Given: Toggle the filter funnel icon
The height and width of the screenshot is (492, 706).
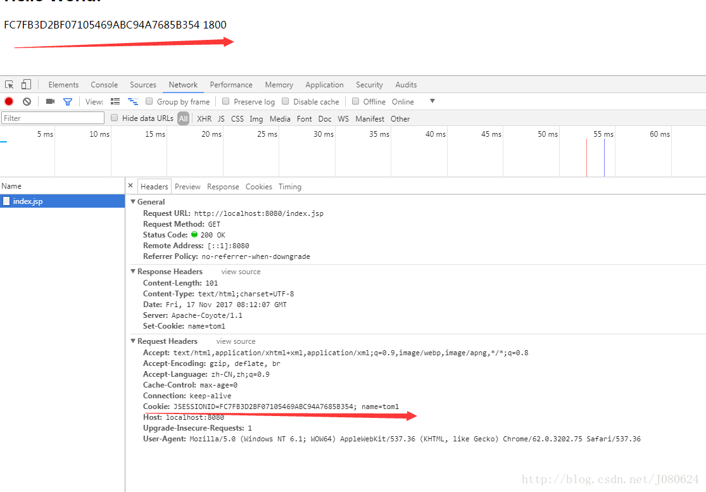Looking at the screenshot, I should [x=68, y=102].
